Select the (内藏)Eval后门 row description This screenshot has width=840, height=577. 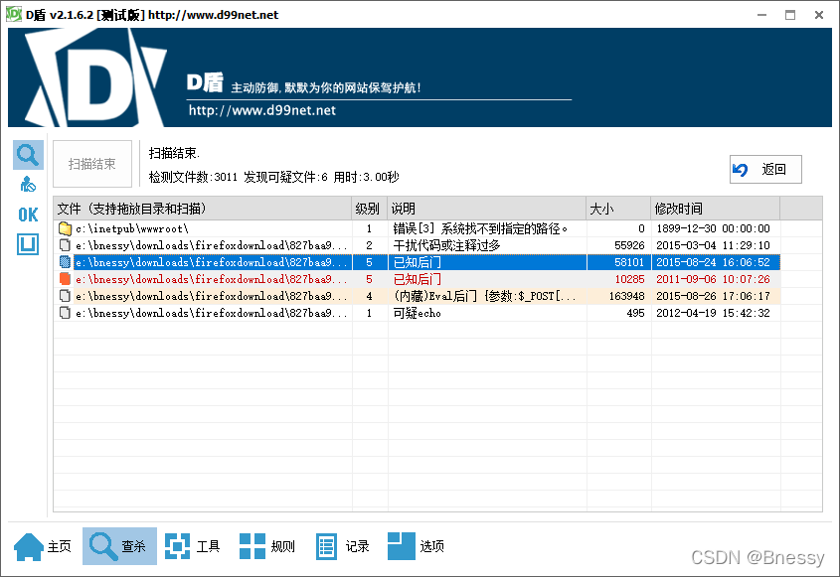tap(484, 296)
